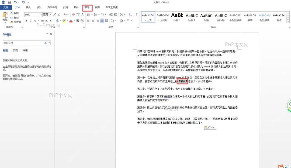
Task: Apply the 副标题 style
Action: tap(221, 17)
